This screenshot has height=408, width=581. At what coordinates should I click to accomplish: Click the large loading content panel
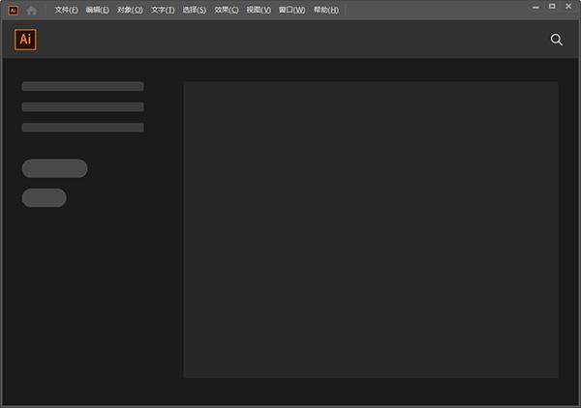pyautogui.click(x=370, y=229)
